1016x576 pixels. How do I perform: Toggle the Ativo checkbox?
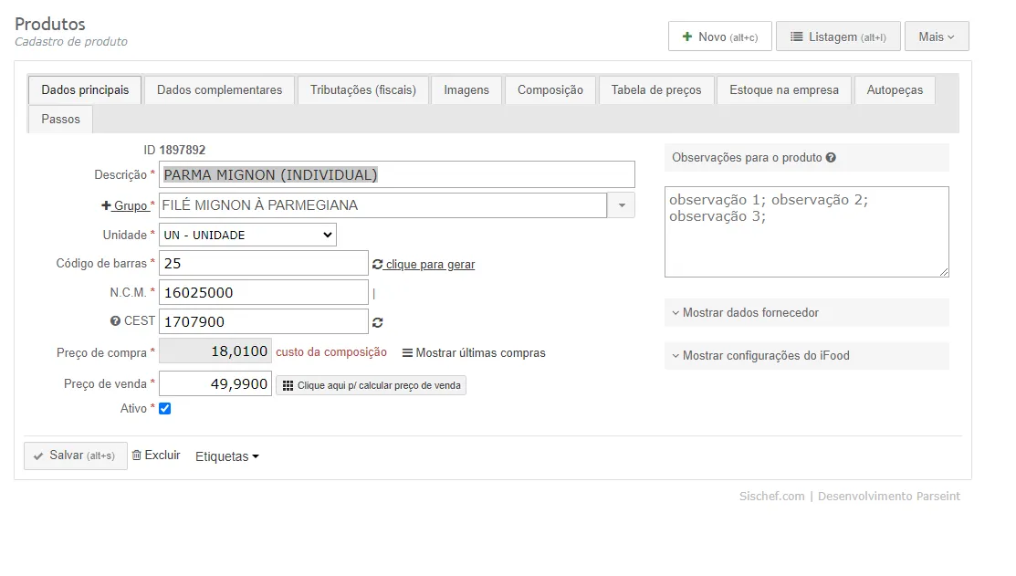[164, 409]
